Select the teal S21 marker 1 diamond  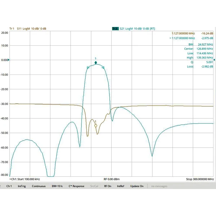(x=96, y=63)
